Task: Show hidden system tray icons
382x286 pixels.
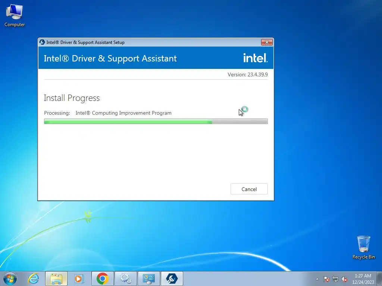Action: pos(317,279)
